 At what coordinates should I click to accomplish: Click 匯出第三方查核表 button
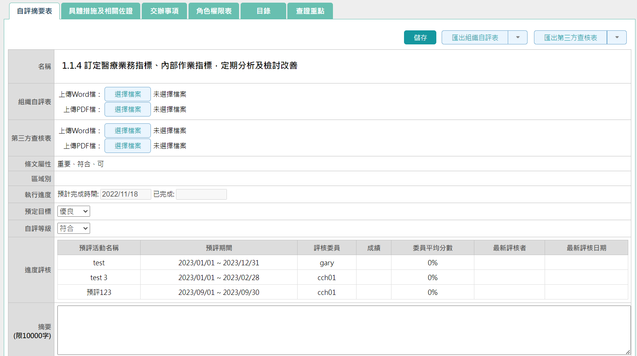coord(570,38)
